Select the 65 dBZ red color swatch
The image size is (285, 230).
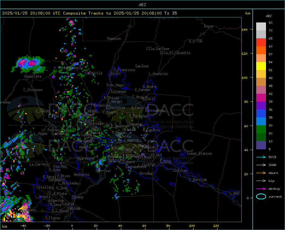[261, 42]
